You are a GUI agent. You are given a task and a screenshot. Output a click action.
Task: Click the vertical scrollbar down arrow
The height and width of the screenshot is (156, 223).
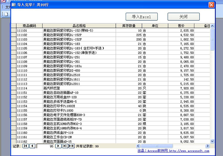click(212, 141)
